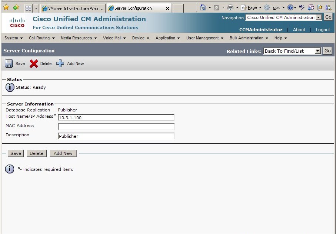The image size is (336, 234).
Task: Open the Help menu in Cisco bar
Action: tap(280, 38)
